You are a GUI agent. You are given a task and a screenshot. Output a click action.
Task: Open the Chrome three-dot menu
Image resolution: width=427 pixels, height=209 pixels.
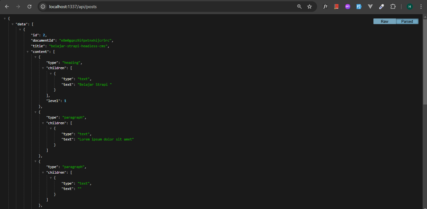421,6
